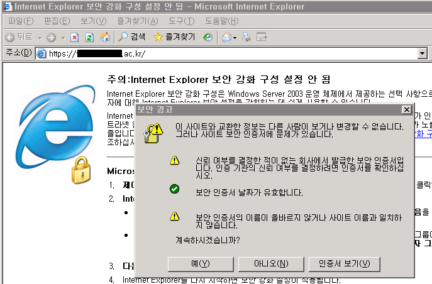Open the 도움말(H) menu
Image resolution: width=432 pixels, height=284 pixels.
point(222,21)
